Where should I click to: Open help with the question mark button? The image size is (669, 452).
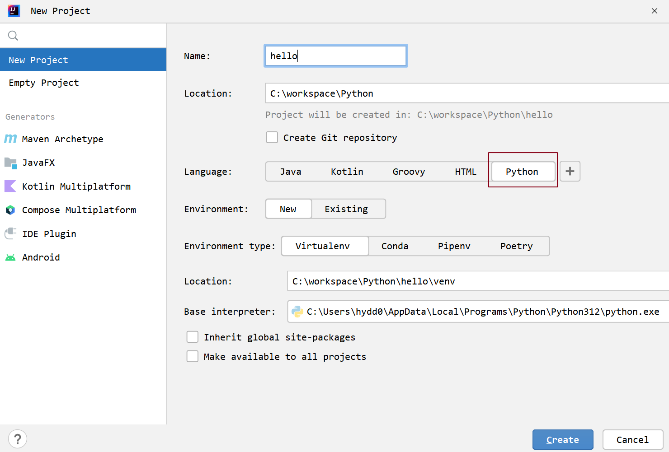point(18,439)
